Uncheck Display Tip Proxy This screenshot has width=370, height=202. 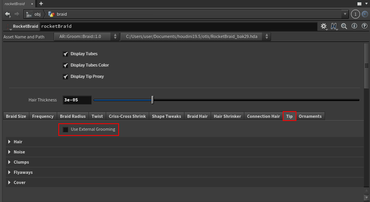click(65, 77)
